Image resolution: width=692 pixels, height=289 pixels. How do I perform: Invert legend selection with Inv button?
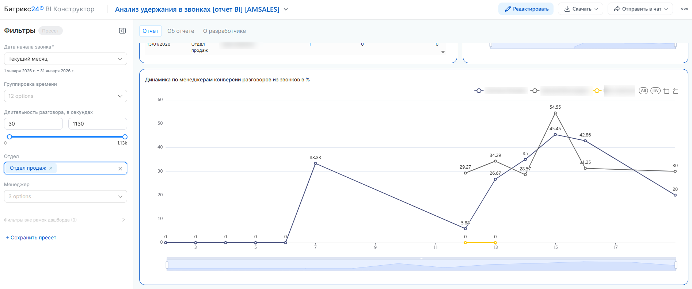point(655,90)
